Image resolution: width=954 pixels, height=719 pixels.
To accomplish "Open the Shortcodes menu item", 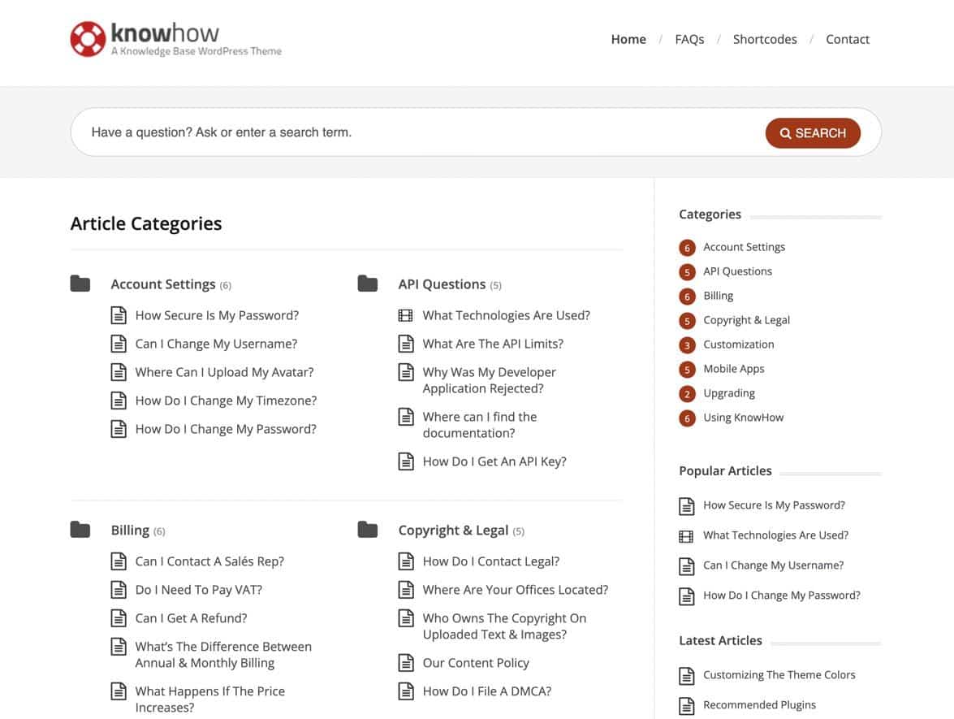I will point(764,38).
